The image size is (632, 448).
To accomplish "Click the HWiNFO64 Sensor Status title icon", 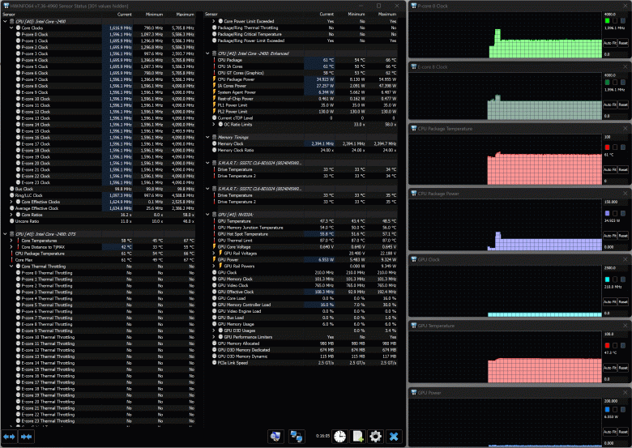I will [x=6, y=6].
